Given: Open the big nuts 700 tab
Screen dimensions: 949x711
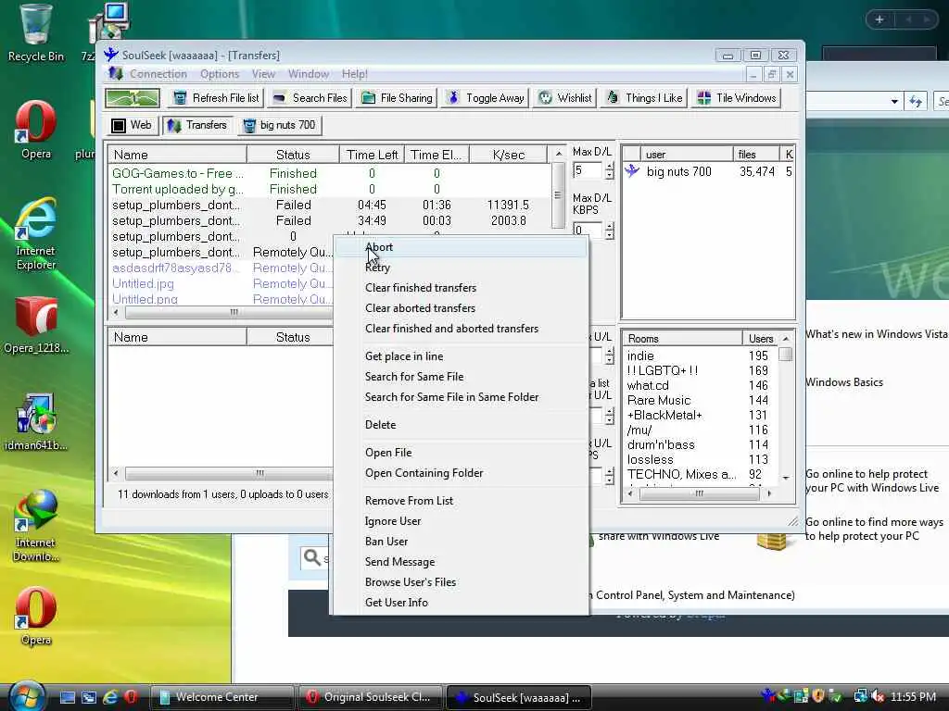Looking at the screenshot, I should pyautogui.click(x=279, y=125).
